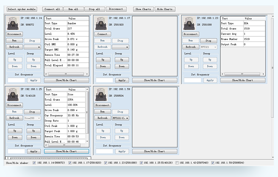Show/Hide Chart for module 192.168.1.23
278x177 pixels.
tap(243, 80)
